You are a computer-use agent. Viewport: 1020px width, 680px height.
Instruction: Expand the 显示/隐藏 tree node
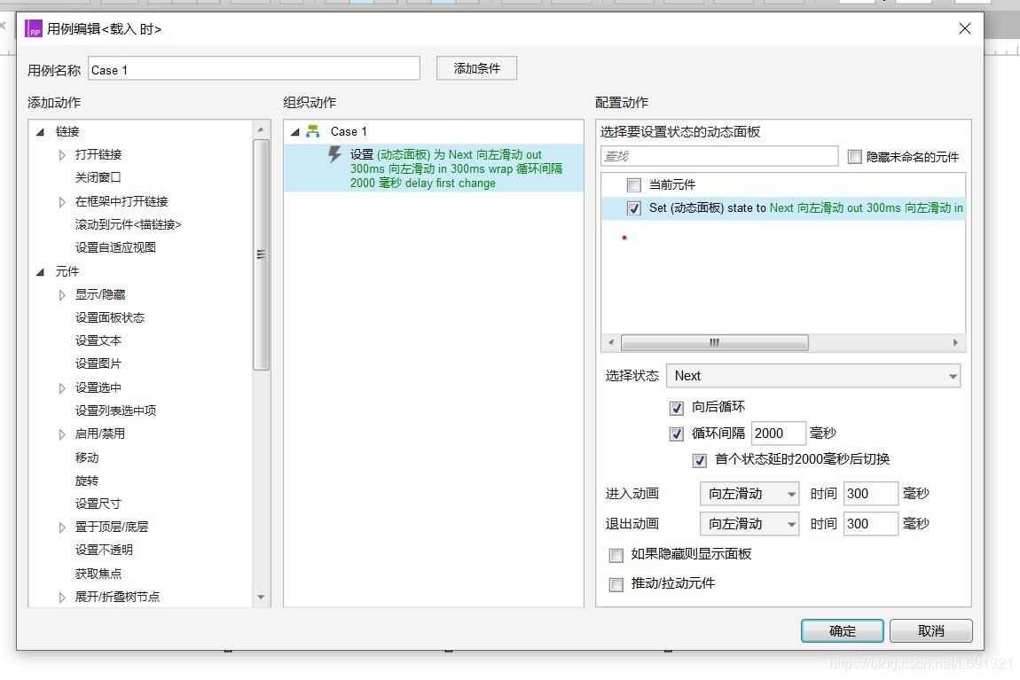pos(62,295)
